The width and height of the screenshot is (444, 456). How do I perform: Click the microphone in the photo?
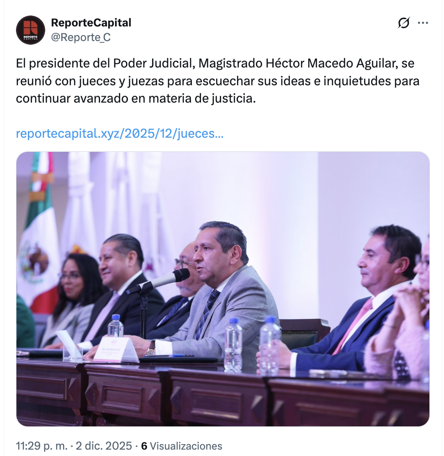tap(159, 281)
